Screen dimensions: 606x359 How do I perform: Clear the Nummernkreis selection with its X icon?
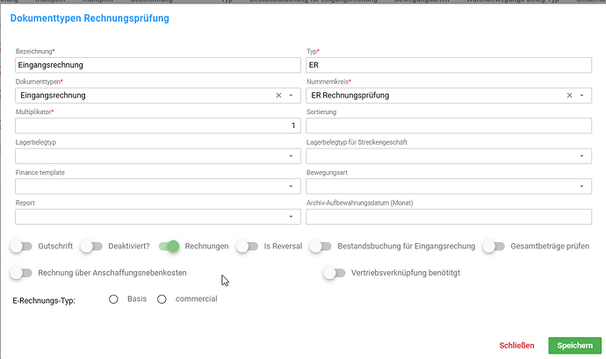click(569, 96)
